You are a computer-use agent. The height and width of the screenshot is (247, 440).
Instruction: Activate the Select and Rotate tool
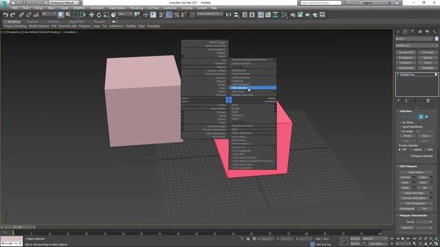pyautogui.click(x=99, y=15)
